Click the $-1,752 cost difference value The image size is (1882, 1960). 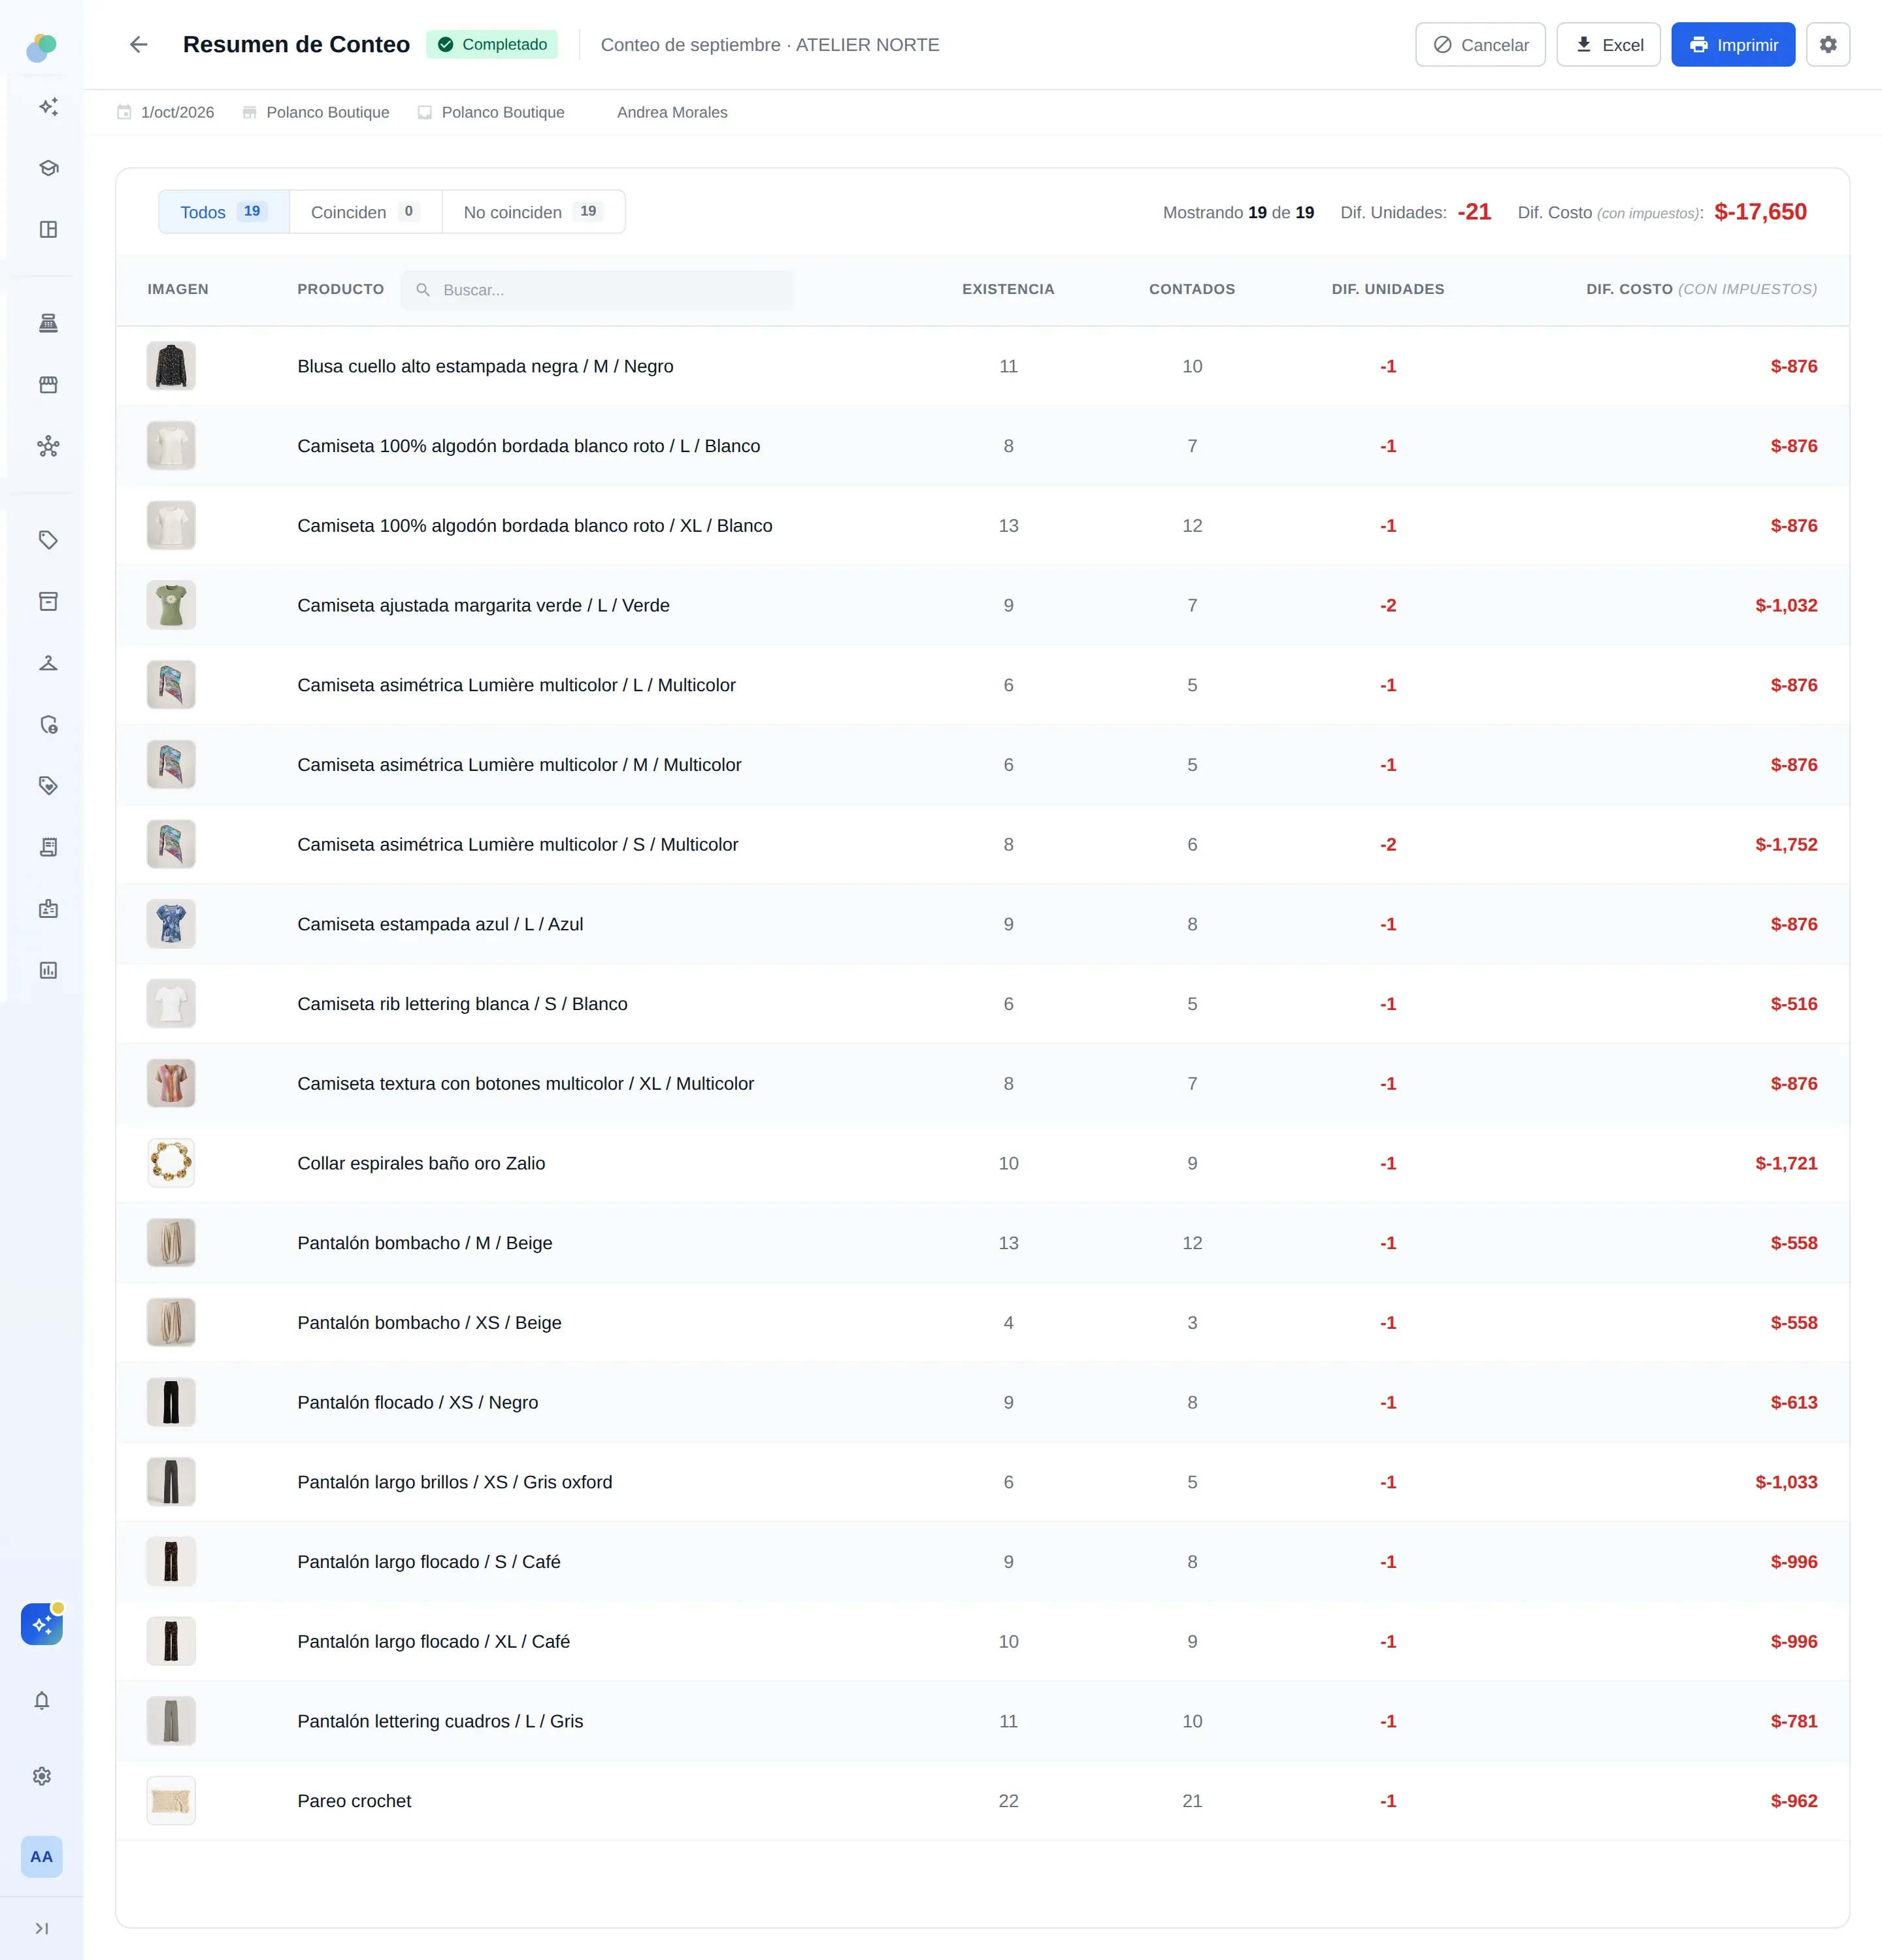pyautogui.click(x=1786, y=844)
